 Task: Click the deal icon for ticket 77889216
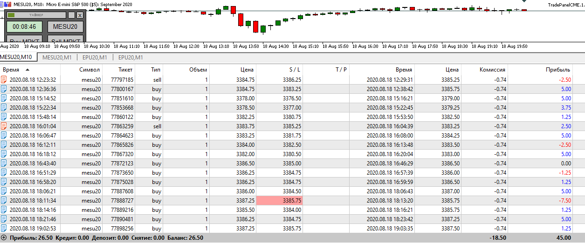4,210
